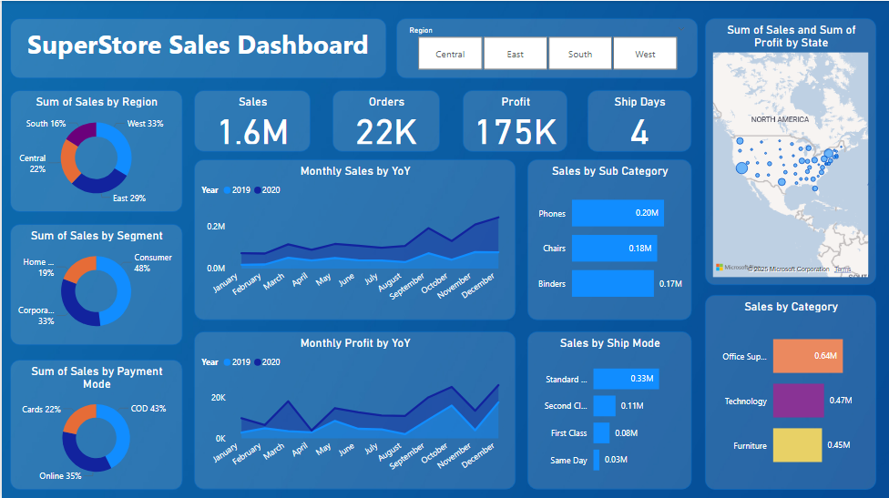Select the Phones bar in Sub Category chart
The width and height of the screenshot is (889, 498).
618,214
